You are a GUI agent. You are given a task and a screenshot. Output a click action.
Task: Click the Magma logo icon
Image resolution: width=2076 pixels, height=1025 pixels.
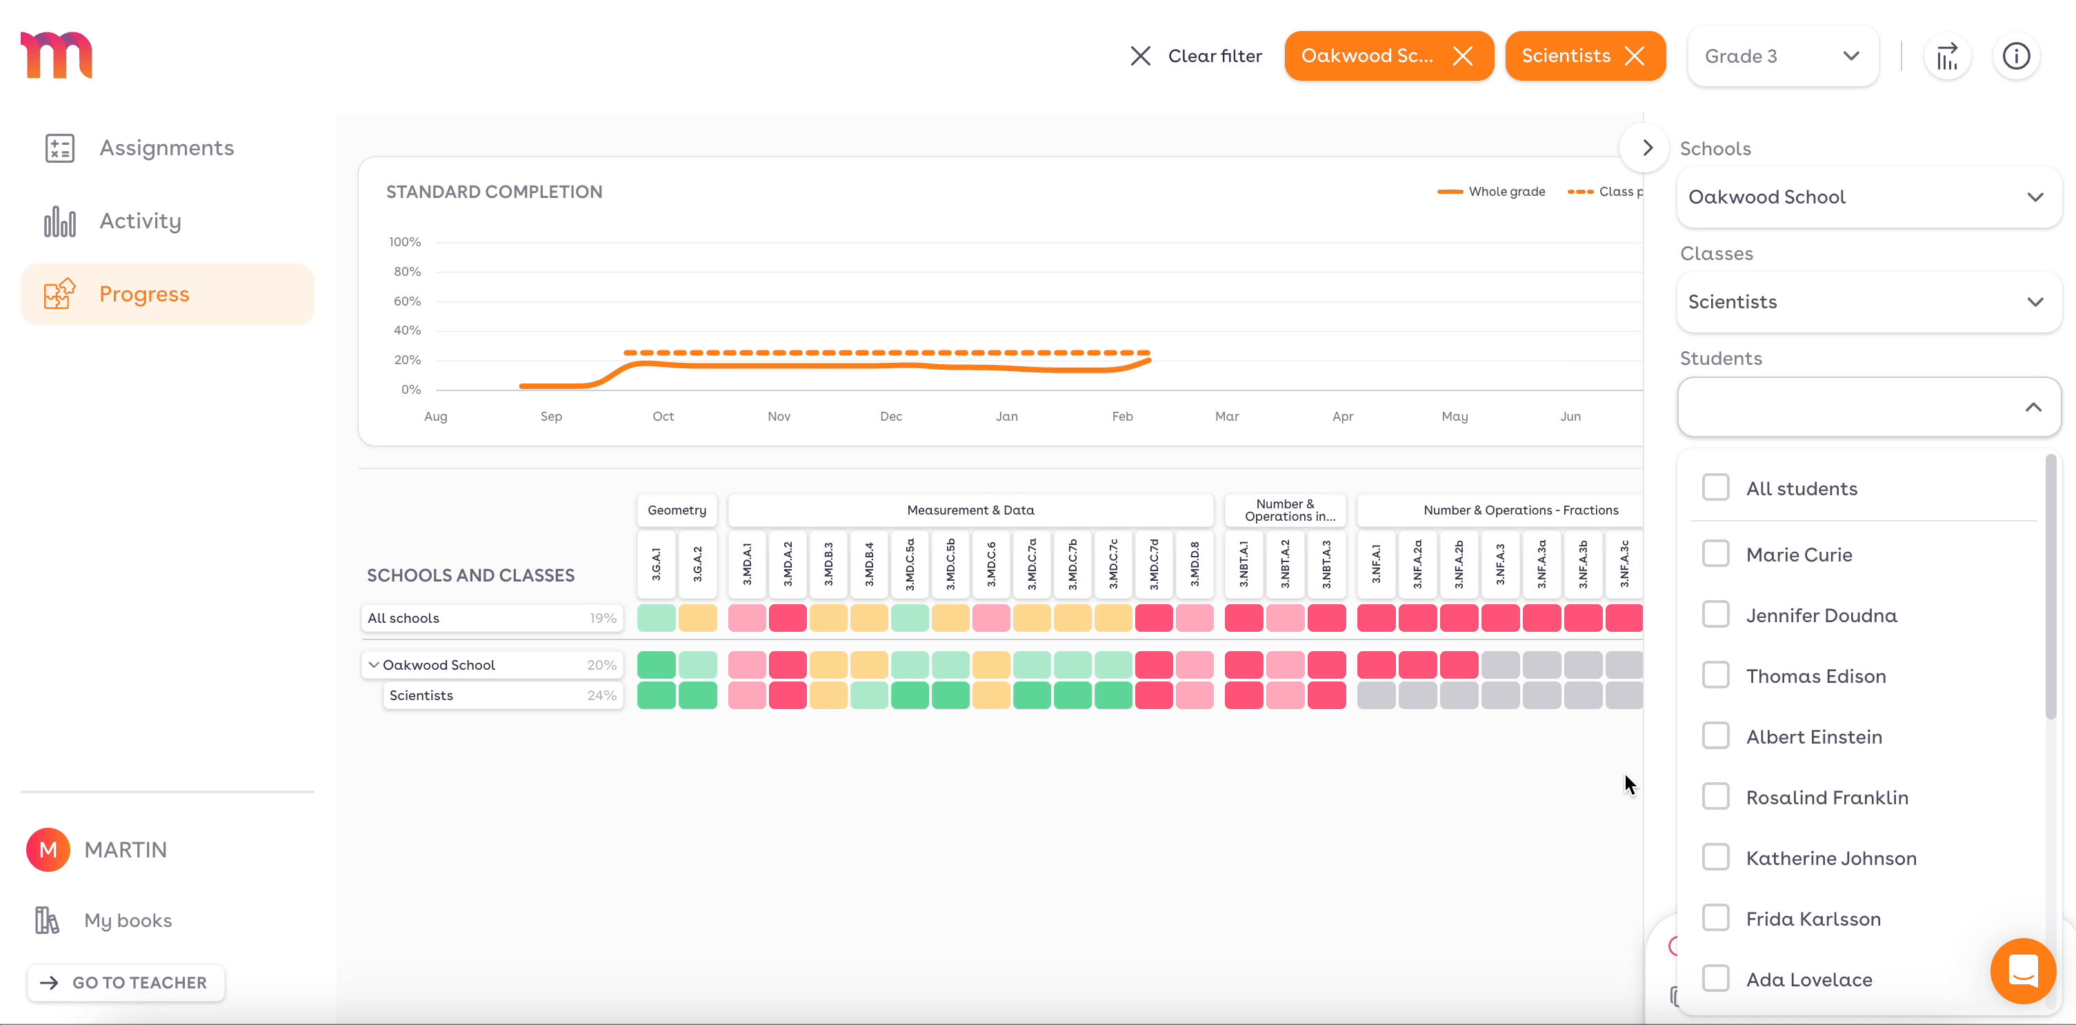(x=57, y=54)
